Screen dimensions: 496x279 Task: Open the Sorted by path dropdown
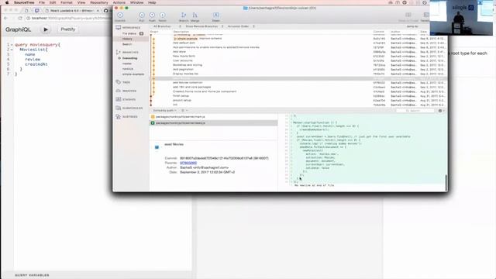point(165,110)
